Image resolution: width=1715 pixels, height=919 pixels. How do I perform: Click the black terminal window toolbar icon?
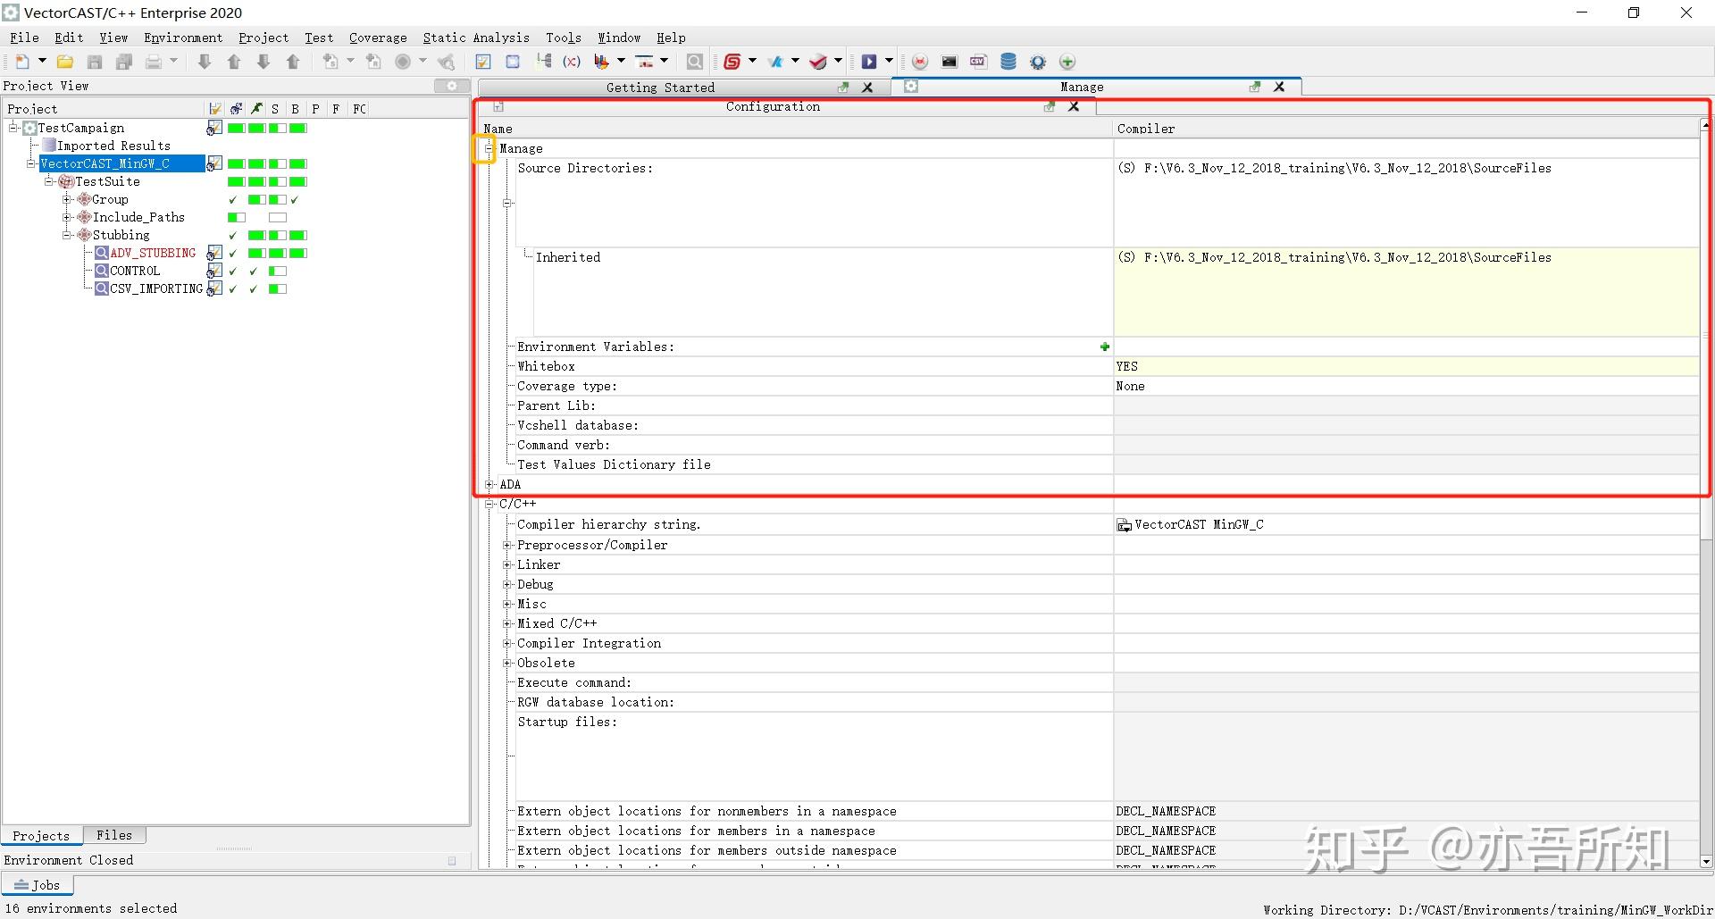(949, 62)
